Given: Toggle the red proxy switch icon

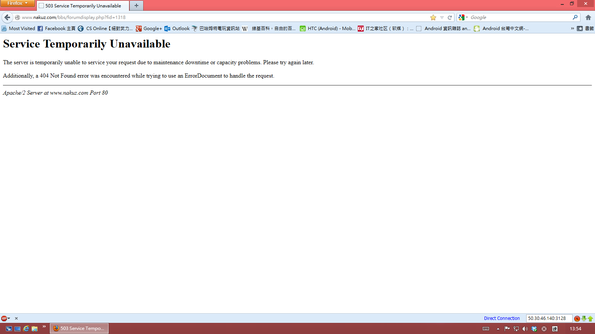Looking at the screenshot, I should (x=577, y=318).
